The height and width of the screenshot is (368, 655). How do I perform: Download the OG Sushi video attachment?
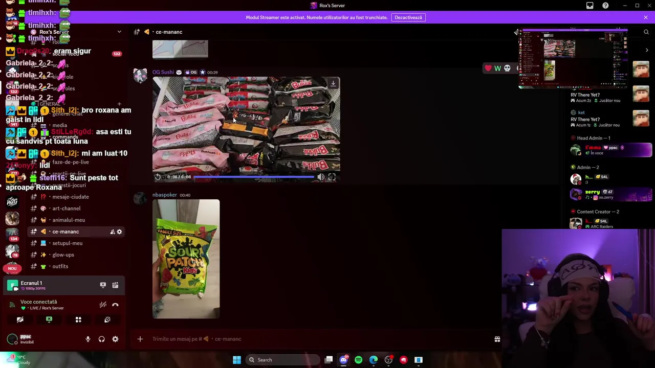click(333, 83)
